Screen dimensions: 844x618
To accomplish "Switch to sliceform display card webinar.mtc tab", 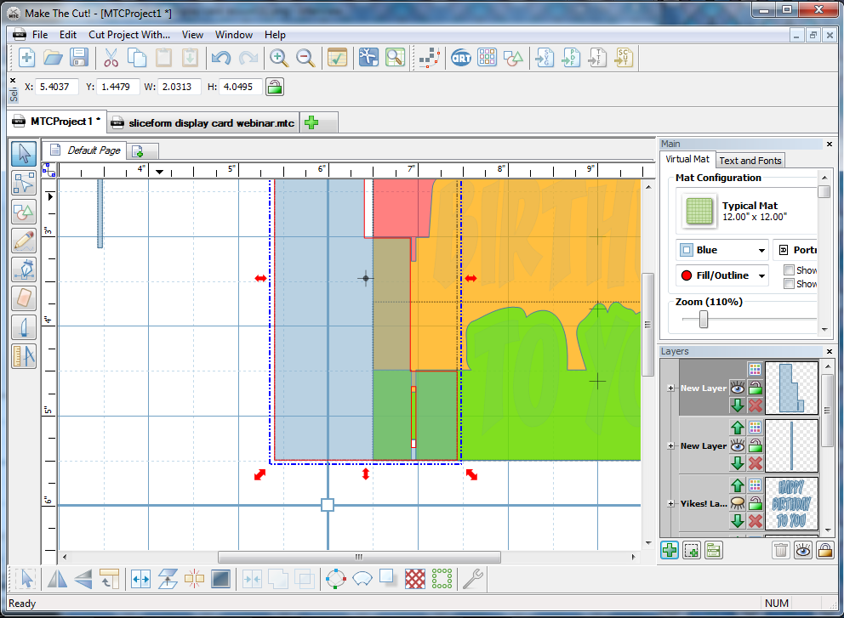I will (203, 122).
